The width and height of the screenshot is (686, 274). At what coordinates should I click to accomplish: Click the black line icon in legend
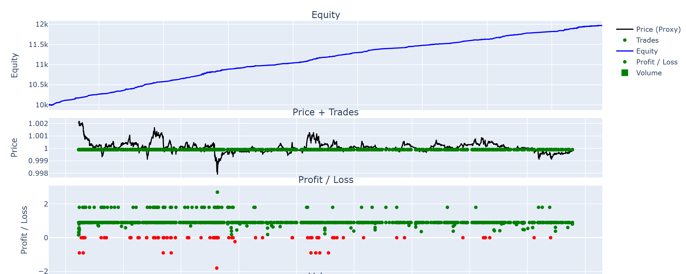(x=624, y=29)
